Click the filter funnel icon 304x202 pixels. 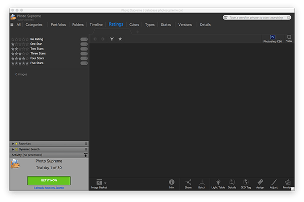[x=111, y=39]
